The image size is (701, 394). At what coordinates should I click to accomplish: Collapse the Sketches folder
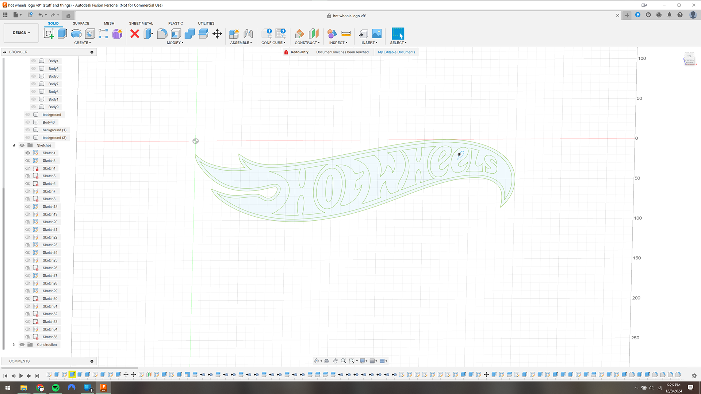pyautogui.click(x=14, y=145)
